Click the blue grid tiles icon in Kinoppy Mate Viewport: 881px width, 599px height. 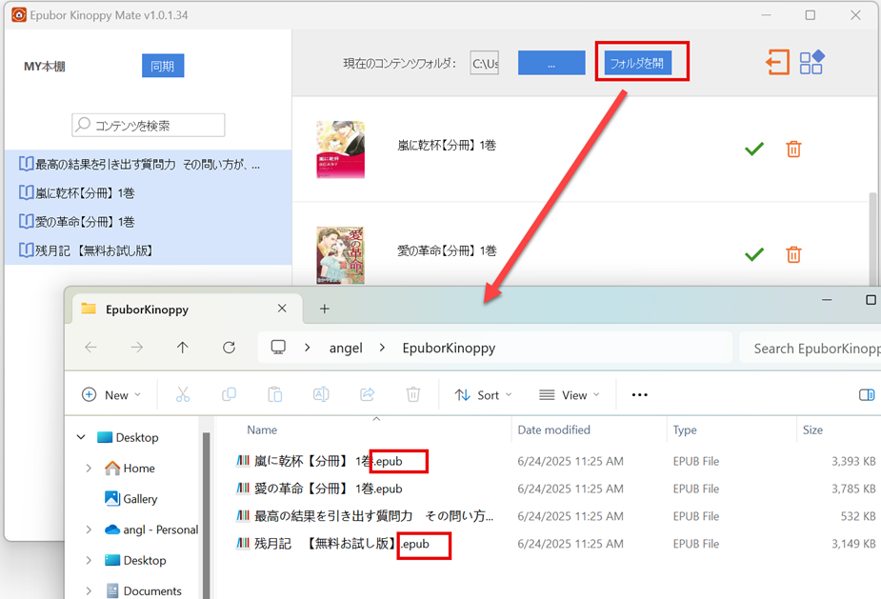[811, 62]
